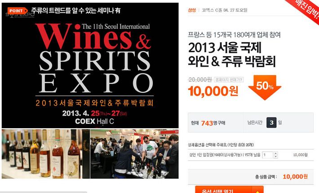The image size is (319, 193).
Task: Click the quantity input field showing 1
Action: pos(267,155)
